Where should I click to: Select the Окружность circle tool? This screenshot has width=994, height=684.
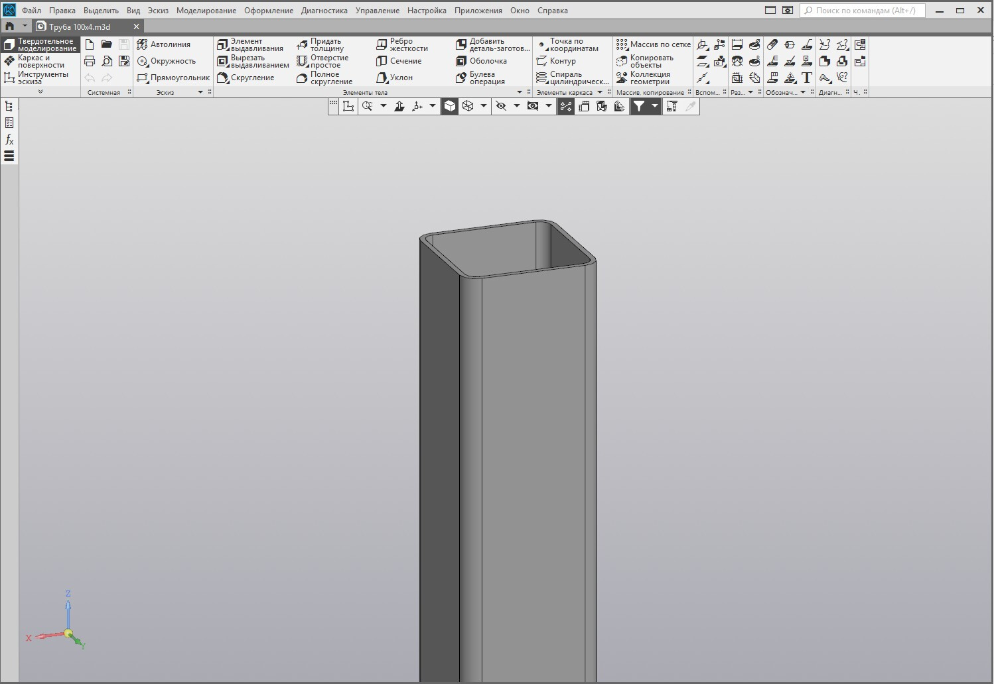pos(167,61)
